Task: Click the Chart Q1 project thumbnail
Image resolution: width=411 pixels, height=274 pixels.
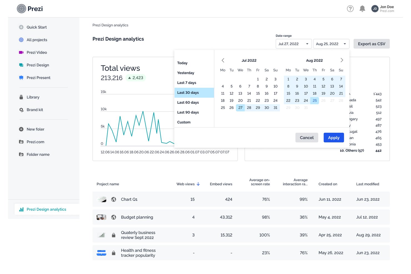Action: pos(101,199)
